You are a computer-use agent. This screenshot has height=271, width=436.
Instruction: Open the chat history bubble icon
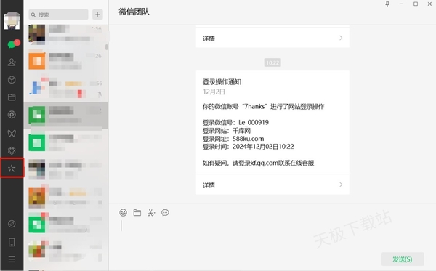click(x=165, y=213)
